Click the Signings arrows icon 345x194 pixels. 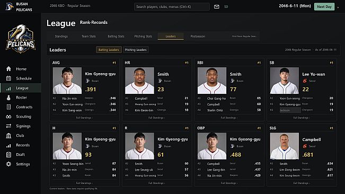[8, 126]
